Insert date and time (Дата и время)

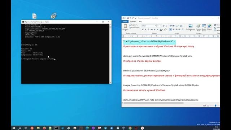[204, 26]
